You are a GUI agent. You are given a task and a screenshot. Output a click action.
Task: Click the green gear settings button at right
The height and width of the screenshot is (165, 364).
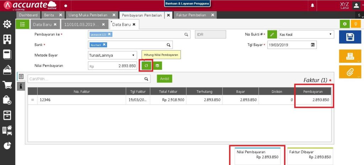pos(345,24)
